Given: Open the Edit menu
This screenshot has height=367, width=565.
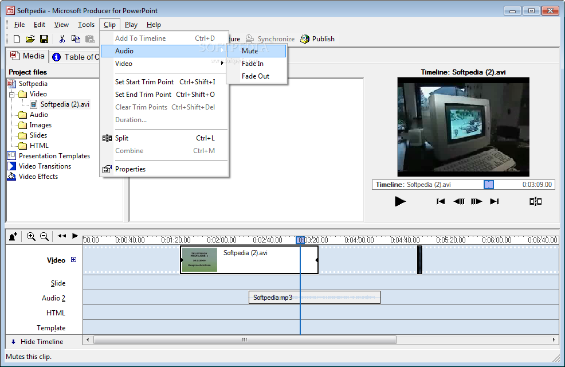Looking at the screenshot, I should (x=40, y=25).
